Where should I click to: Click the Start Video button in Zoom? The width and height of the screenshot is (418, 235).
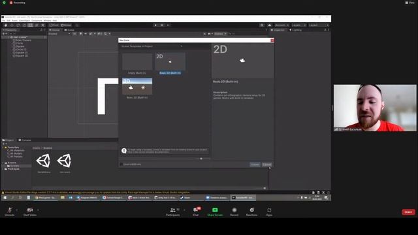pos(30,211)
